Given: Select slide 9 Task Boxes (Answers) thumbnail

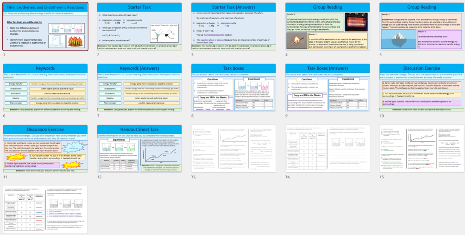Looking at the screenshot, I should (328, 88).
